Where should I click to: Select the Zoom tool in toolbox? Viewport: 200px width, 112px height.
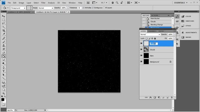pos(3,93)
